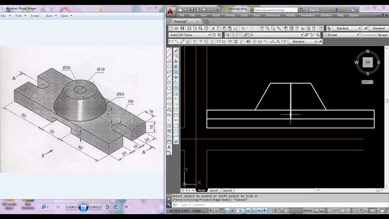Go to previous image in Photo Viewer
This screenshot has height=219, width=389.
coord(72,207)
